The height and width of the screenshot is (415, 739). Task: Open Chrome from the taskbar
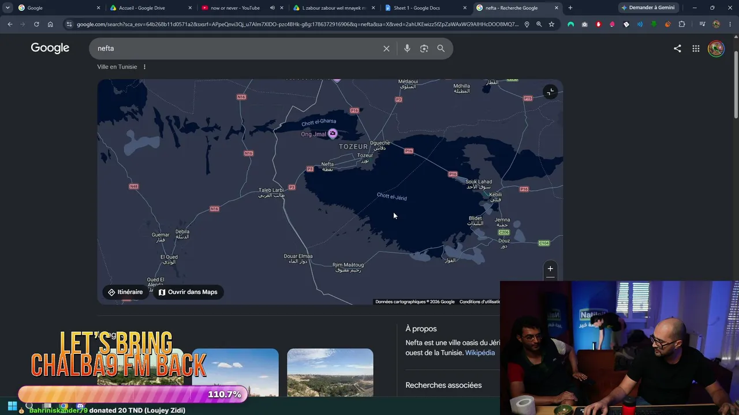(x=64, y=406)
